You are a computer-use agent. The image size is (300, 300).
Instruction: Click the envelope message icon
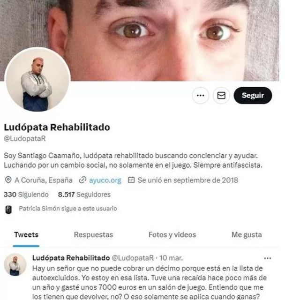[221, 95]
